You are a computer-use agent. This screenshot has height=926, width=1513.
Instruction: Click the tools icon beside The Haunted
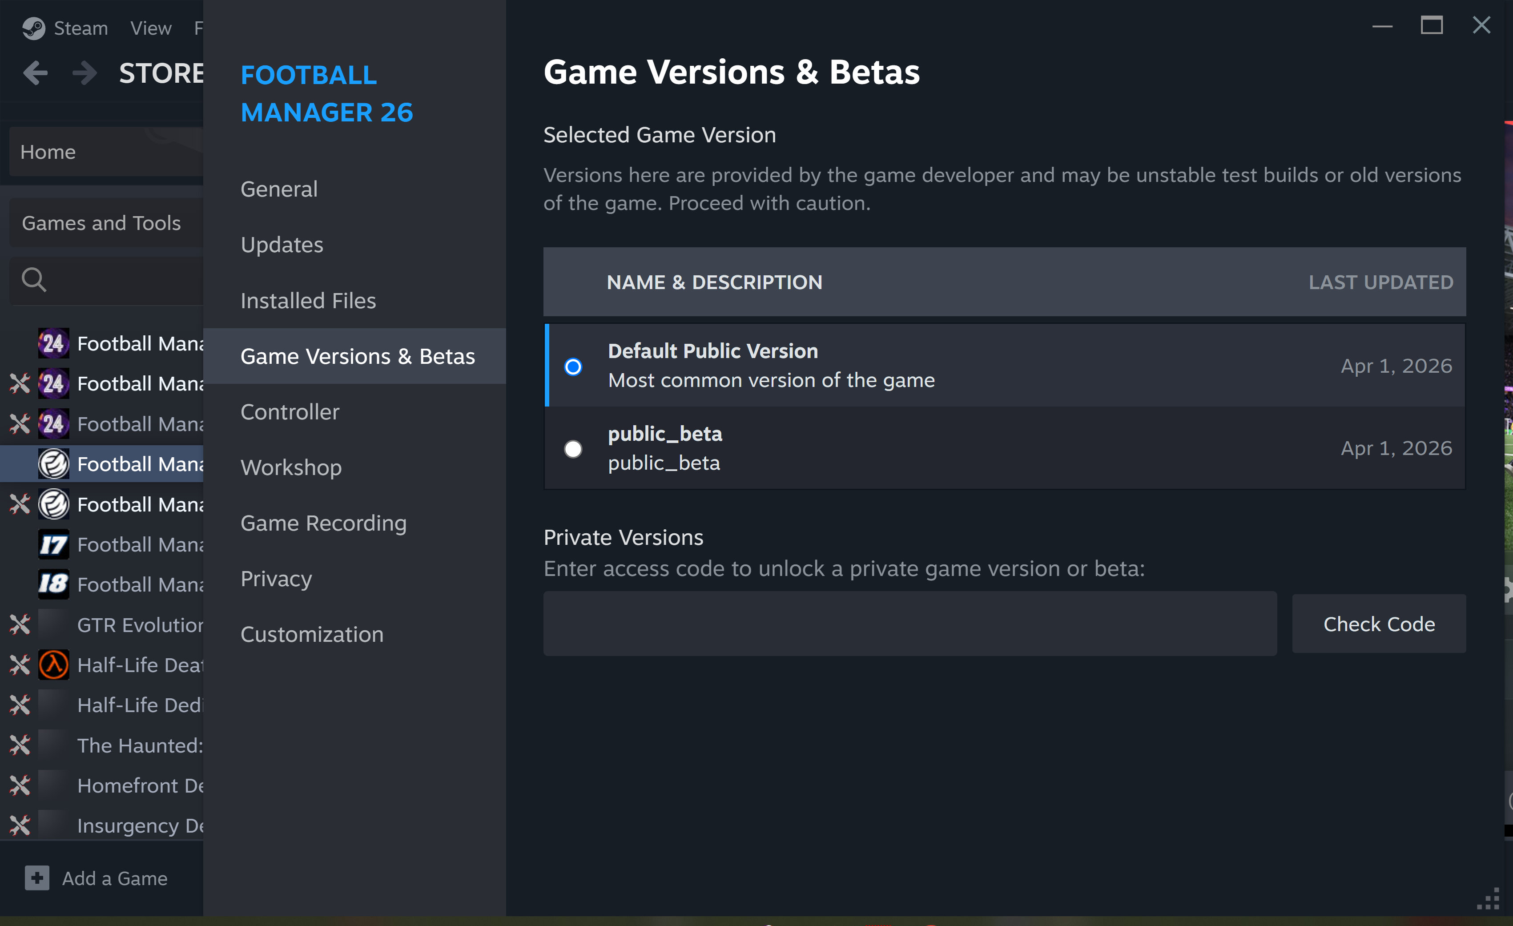click(20, 745)
